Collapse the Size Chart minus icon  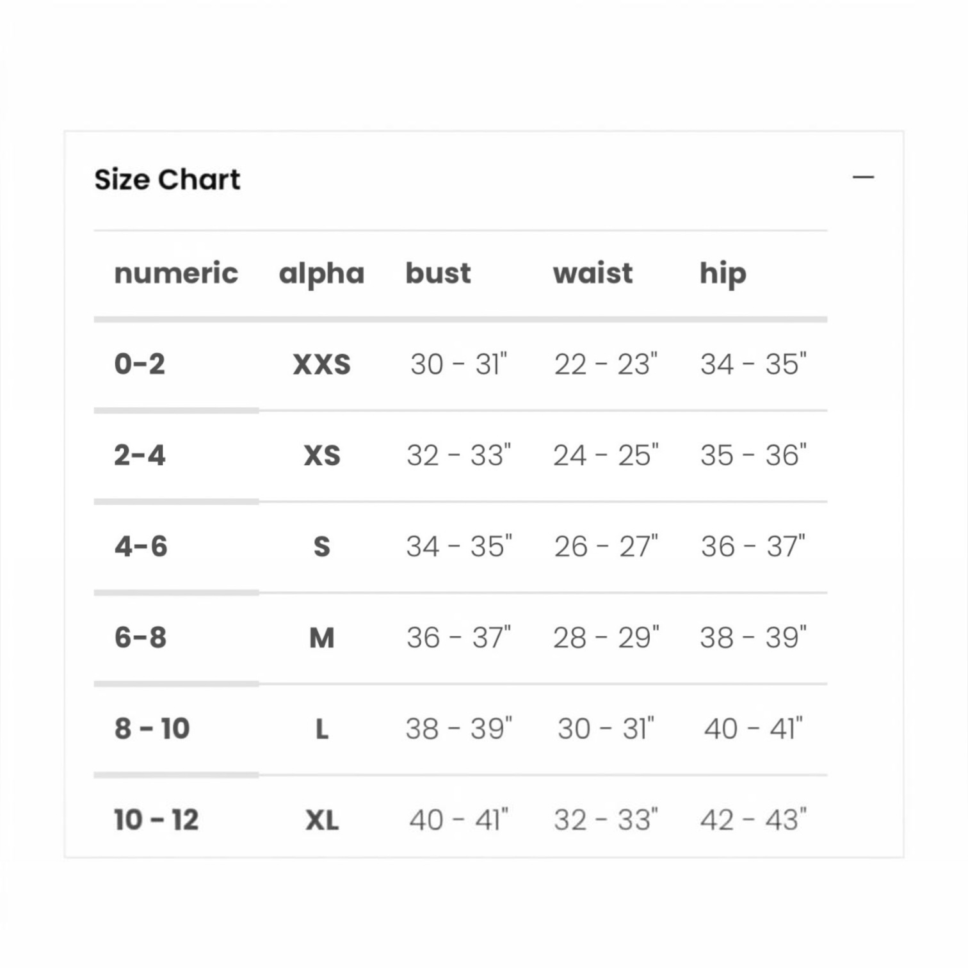coord(863,177)
